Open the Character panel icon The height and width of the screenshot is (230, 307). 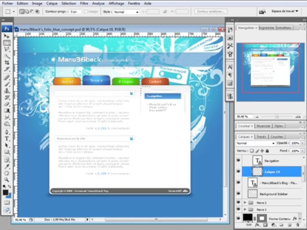pos(230,67)
